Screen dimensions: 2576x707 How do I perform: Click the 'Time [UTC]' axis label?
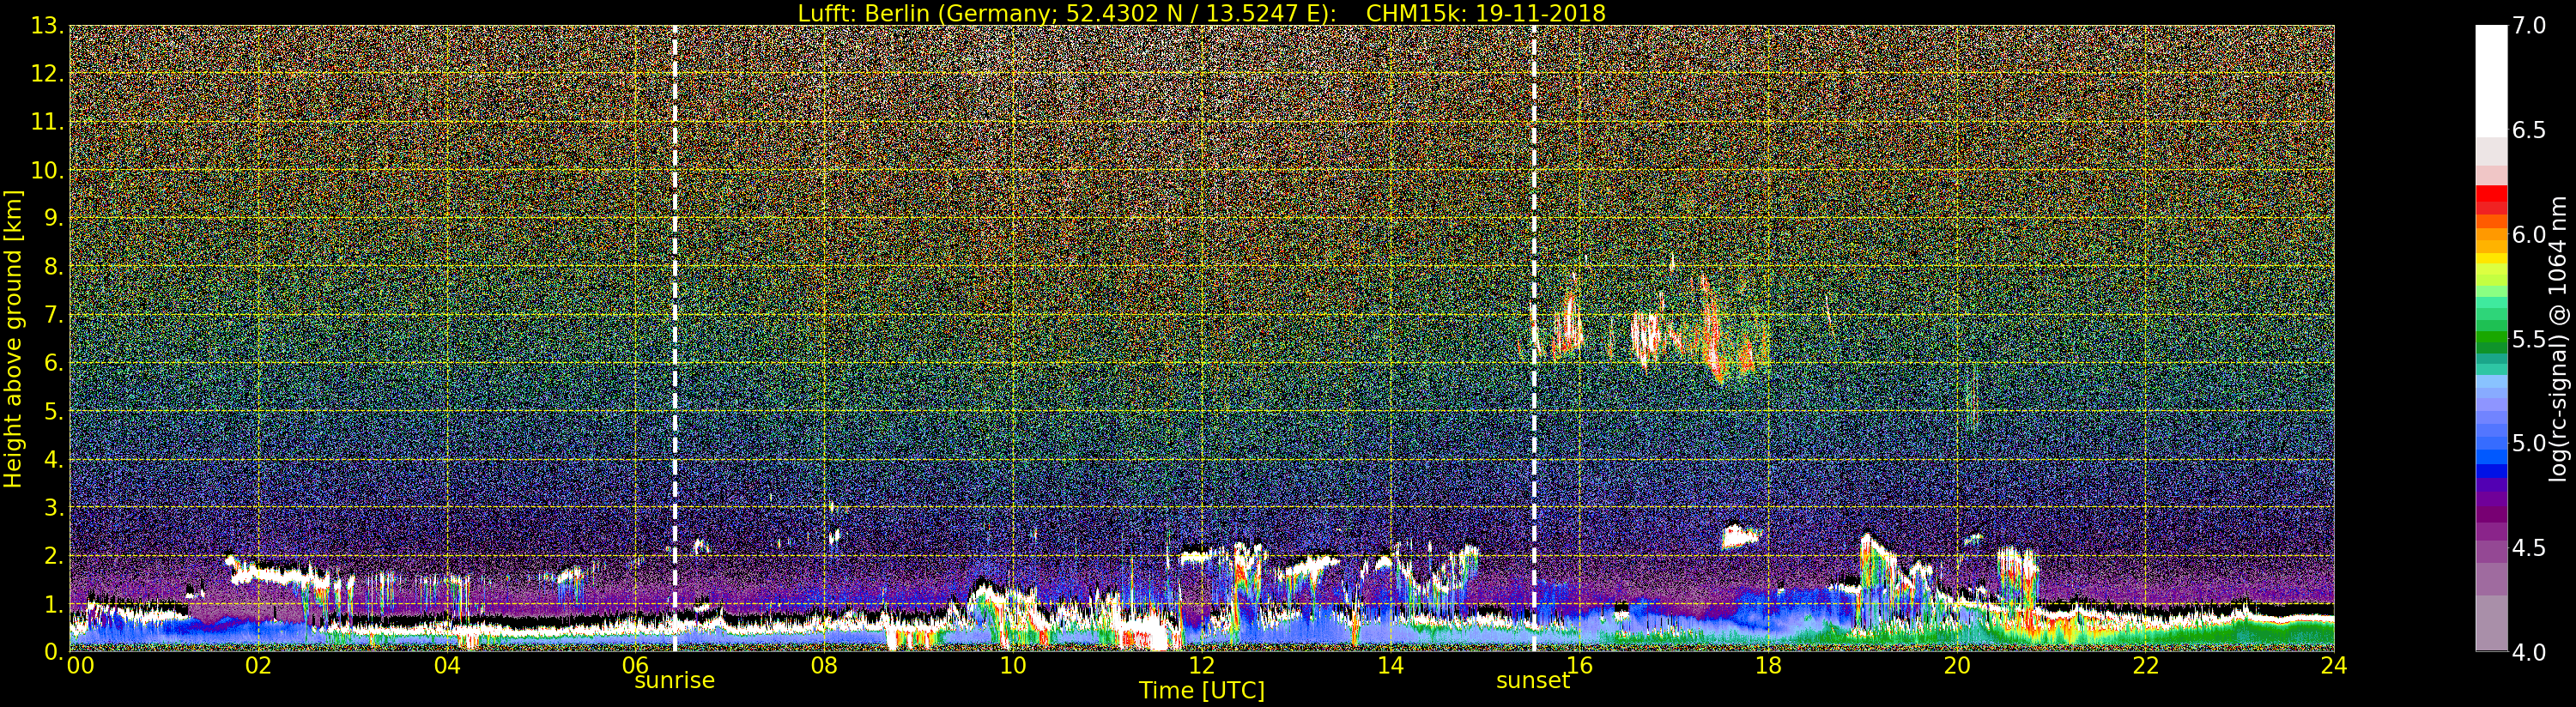coord(1202,691)
